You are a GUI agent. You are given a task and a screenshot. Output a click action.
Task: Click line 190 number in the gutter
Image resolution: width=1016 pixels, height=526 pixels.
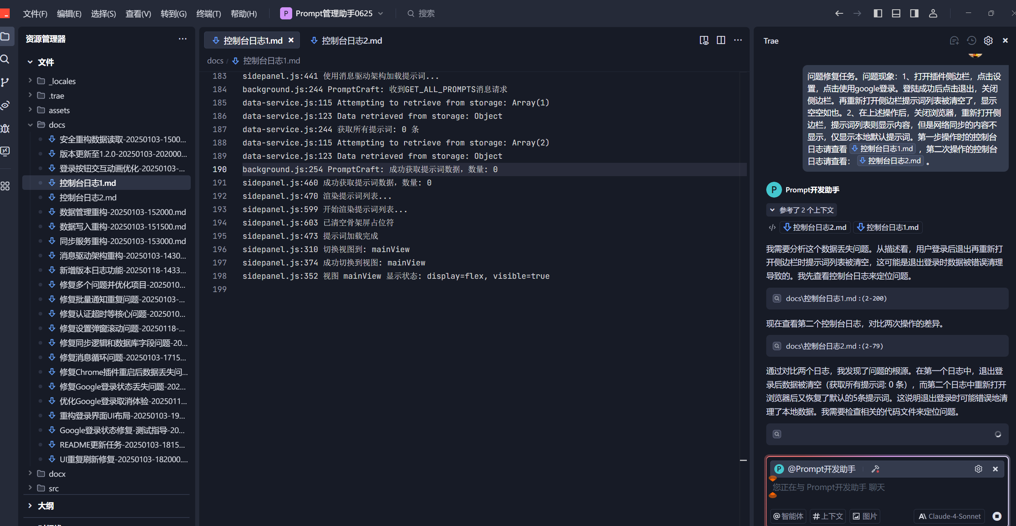point(219,169)
